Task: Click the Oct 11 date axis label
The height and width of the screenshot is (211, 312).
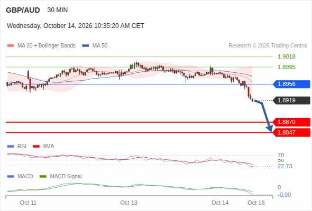Action: [28, 203]
